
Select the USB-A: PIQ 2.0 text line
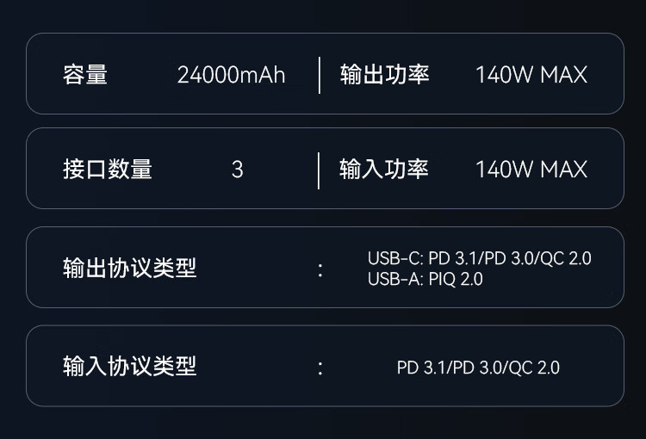pyautogui.click(x=425, y=279)
